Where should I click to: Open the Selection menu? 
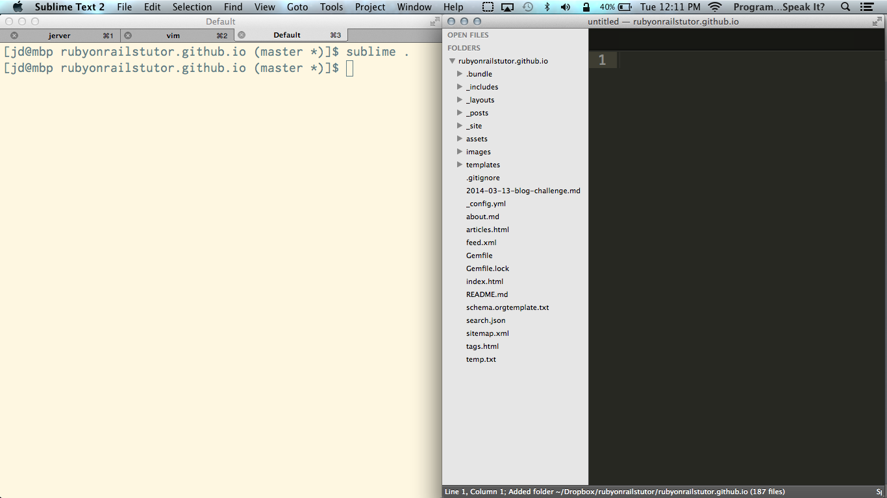pos(192,7)
